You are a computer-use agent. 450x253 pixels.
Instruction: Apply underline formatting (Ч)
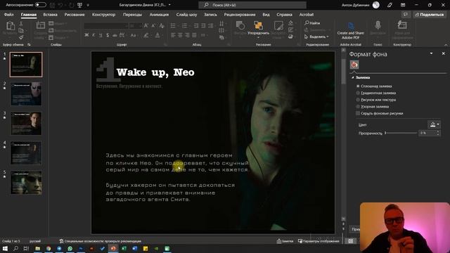tap(101, 35)
